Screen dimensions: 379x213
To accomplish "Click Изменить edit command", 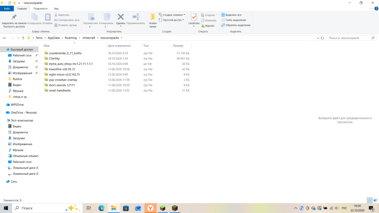I will tap(208, 20).
